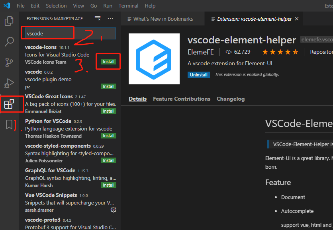Open the Go menu

click(94, 6)
